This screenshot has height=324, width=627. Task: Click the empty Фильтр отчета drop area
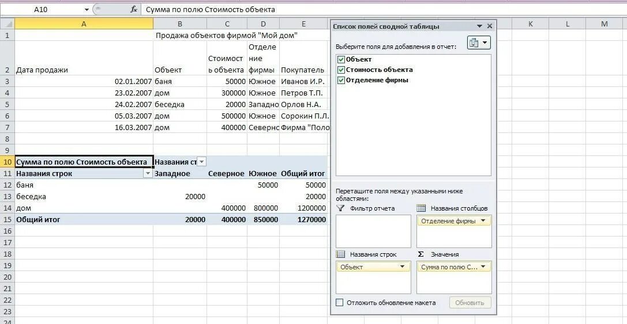[x=373, y=231]
